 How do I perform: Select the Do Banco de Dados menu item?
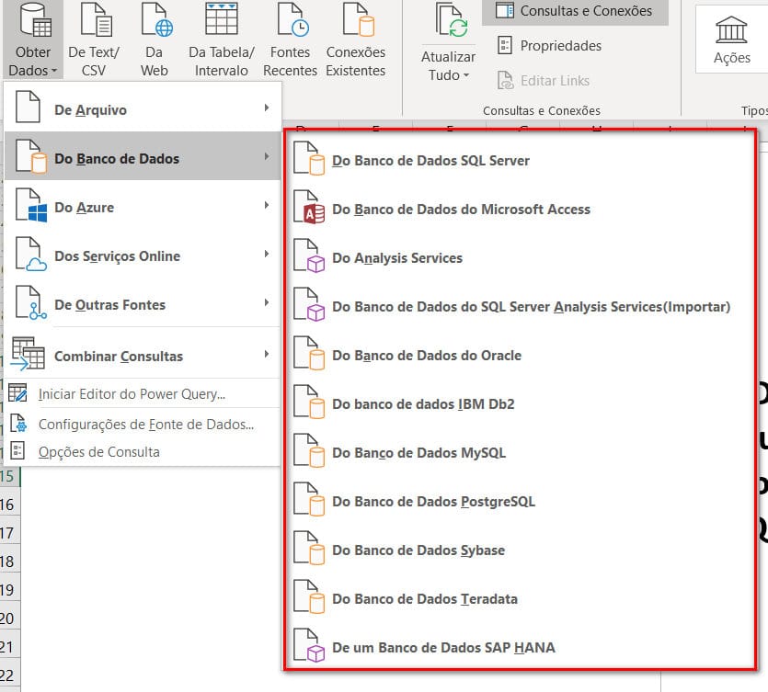pyautogui.click(x=143, y=156)
